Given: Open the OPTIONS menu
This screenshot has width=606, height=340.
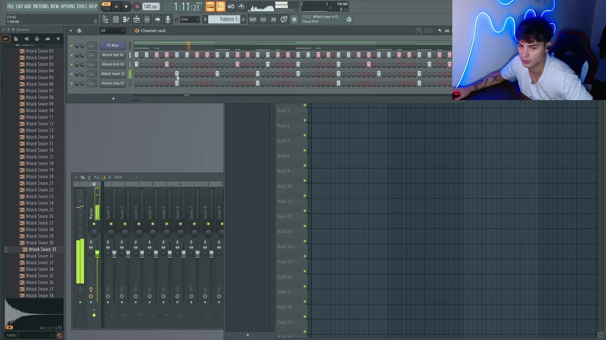Looking at the screenshot, I should pyautogui.click(x=68, y=7).
